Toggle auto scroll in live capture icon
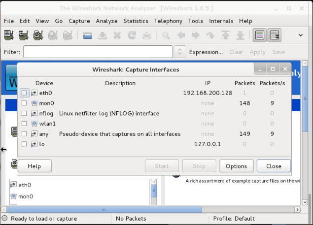 275,35
